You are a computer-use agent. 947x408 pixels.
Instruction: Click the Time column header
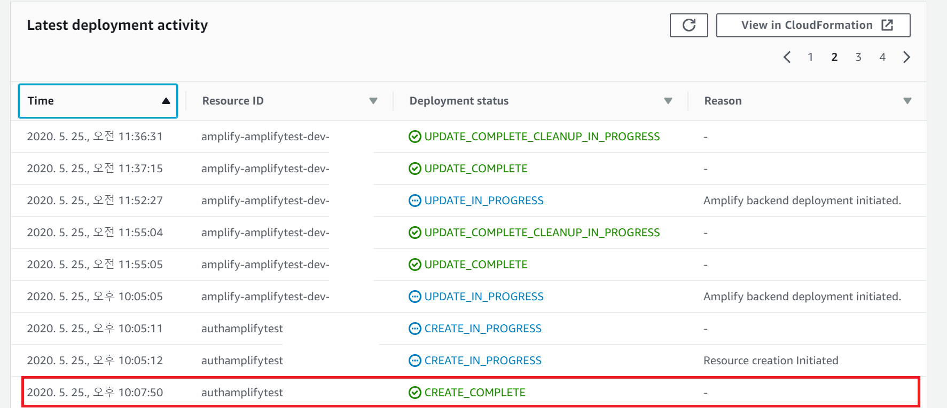pyautogui.click(x=41, y=101)
